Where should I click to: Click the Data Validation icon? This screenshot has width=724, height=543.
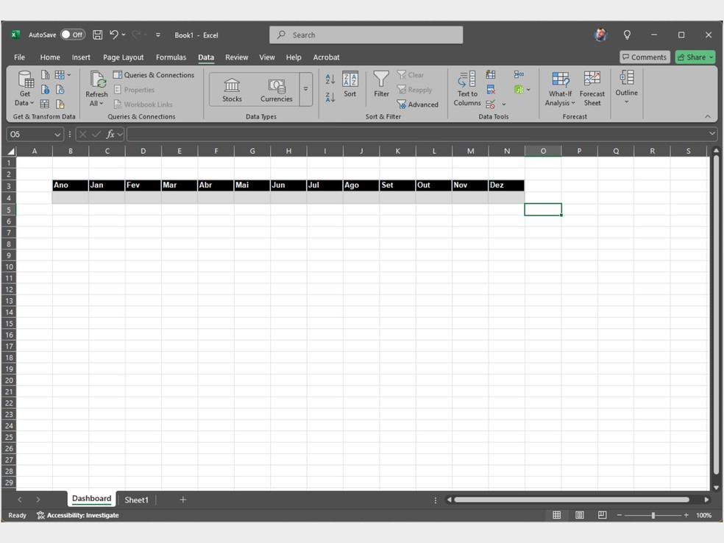491,104
